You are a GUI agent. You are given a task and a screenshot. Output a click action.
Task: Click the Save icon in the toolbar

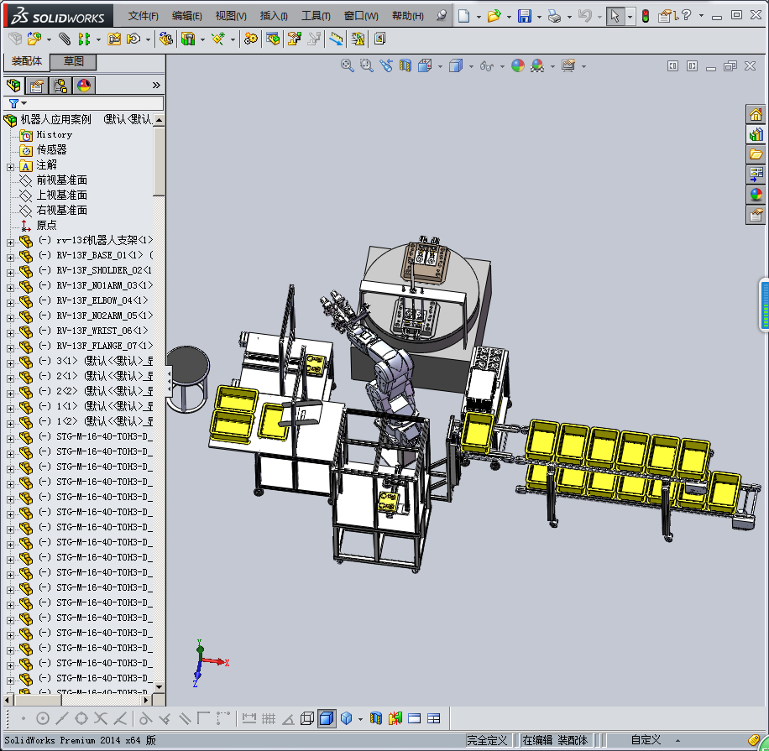pos(524,16)
